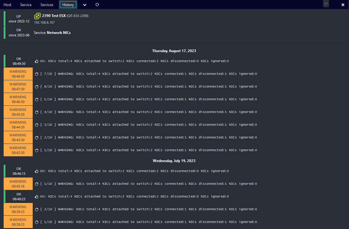Image resolution: width=349 pixels, height=229 pixels.
Task: Click the thumbs-up icon on the 08:46:15 OK entry
Action: (x=36, y=171)
